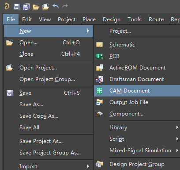Create a new Output Job File
The image size is (180, 170).
(x=137, y=102)
